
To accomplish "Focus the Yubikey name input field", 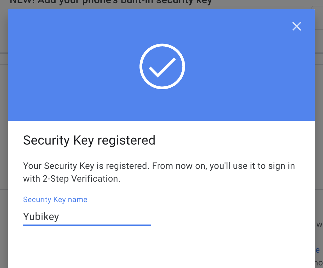I will [x=87, y=217].
